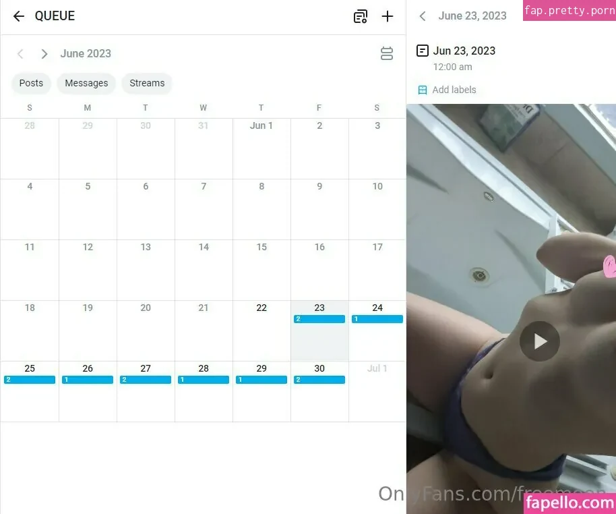Select the June 30 scheduled bar

click(x=319, y=380)
